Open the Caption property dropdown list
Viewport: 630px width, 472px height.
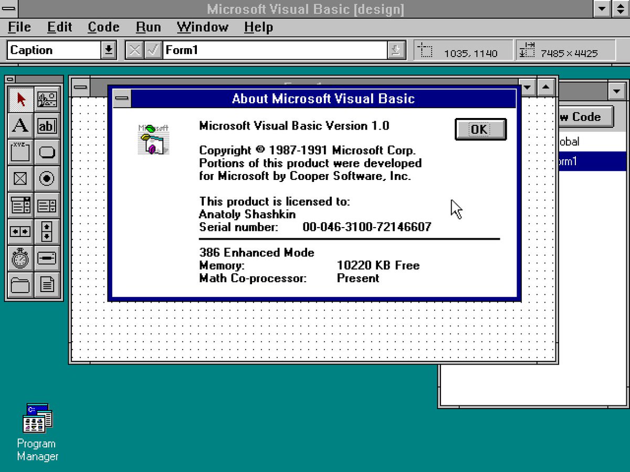109,50
